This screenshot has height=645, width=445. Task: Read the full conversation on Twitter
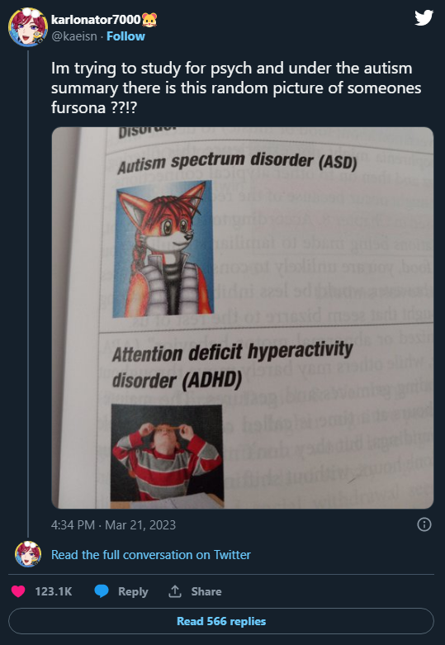click(150, 554)
